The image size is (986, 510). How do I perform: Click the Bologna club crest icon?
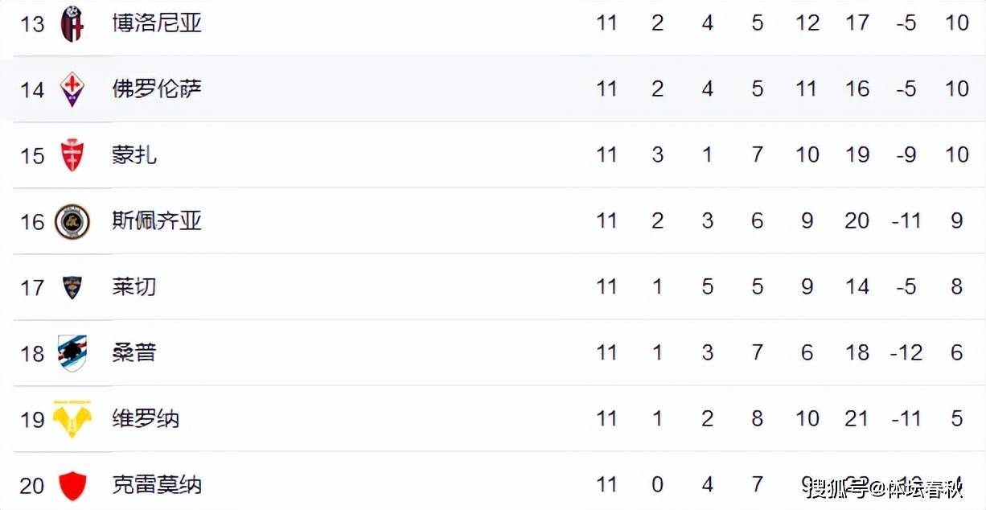coord(72,23)
